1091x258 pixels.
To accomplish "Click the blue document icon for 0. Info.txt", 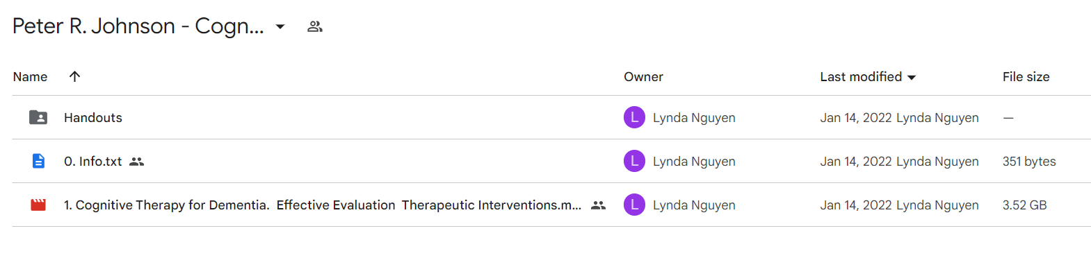I will [38, 161].
